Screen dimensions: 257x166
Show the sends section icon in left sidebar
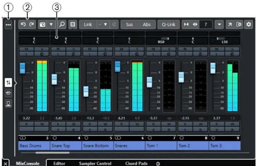click(8, 103)
